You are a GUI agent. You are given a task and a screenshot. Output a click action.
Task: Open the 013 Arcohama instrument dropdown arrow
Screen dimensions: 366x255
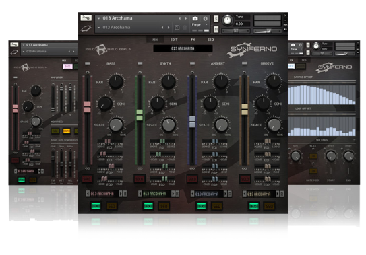click(x=98, y=18)
